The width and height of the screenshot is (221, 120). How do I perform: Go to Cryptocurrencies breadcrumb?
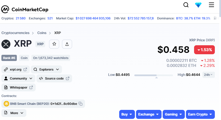(x=15, y=33)
